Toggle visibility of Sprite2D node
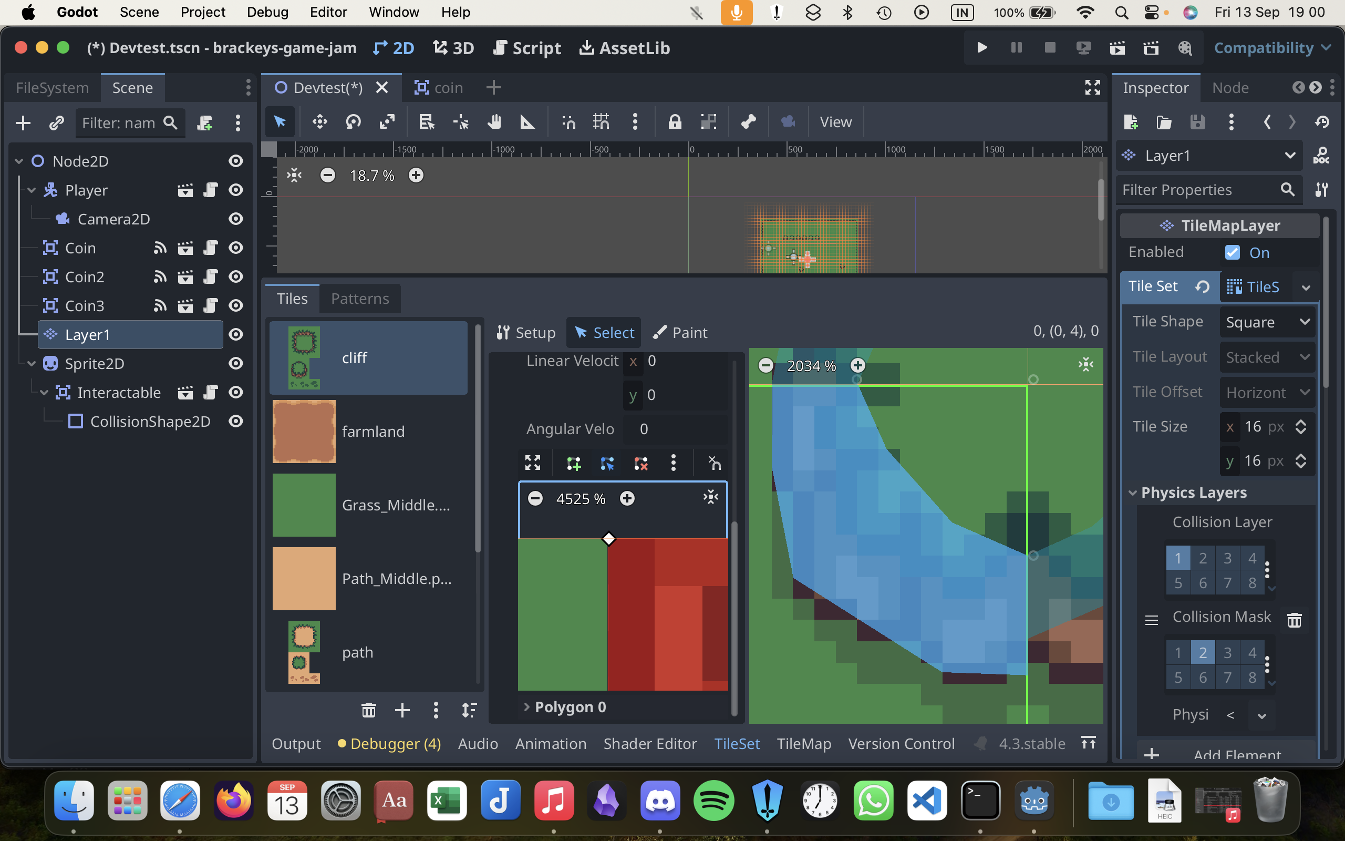 pyautogui.click(x=236, y=364)
